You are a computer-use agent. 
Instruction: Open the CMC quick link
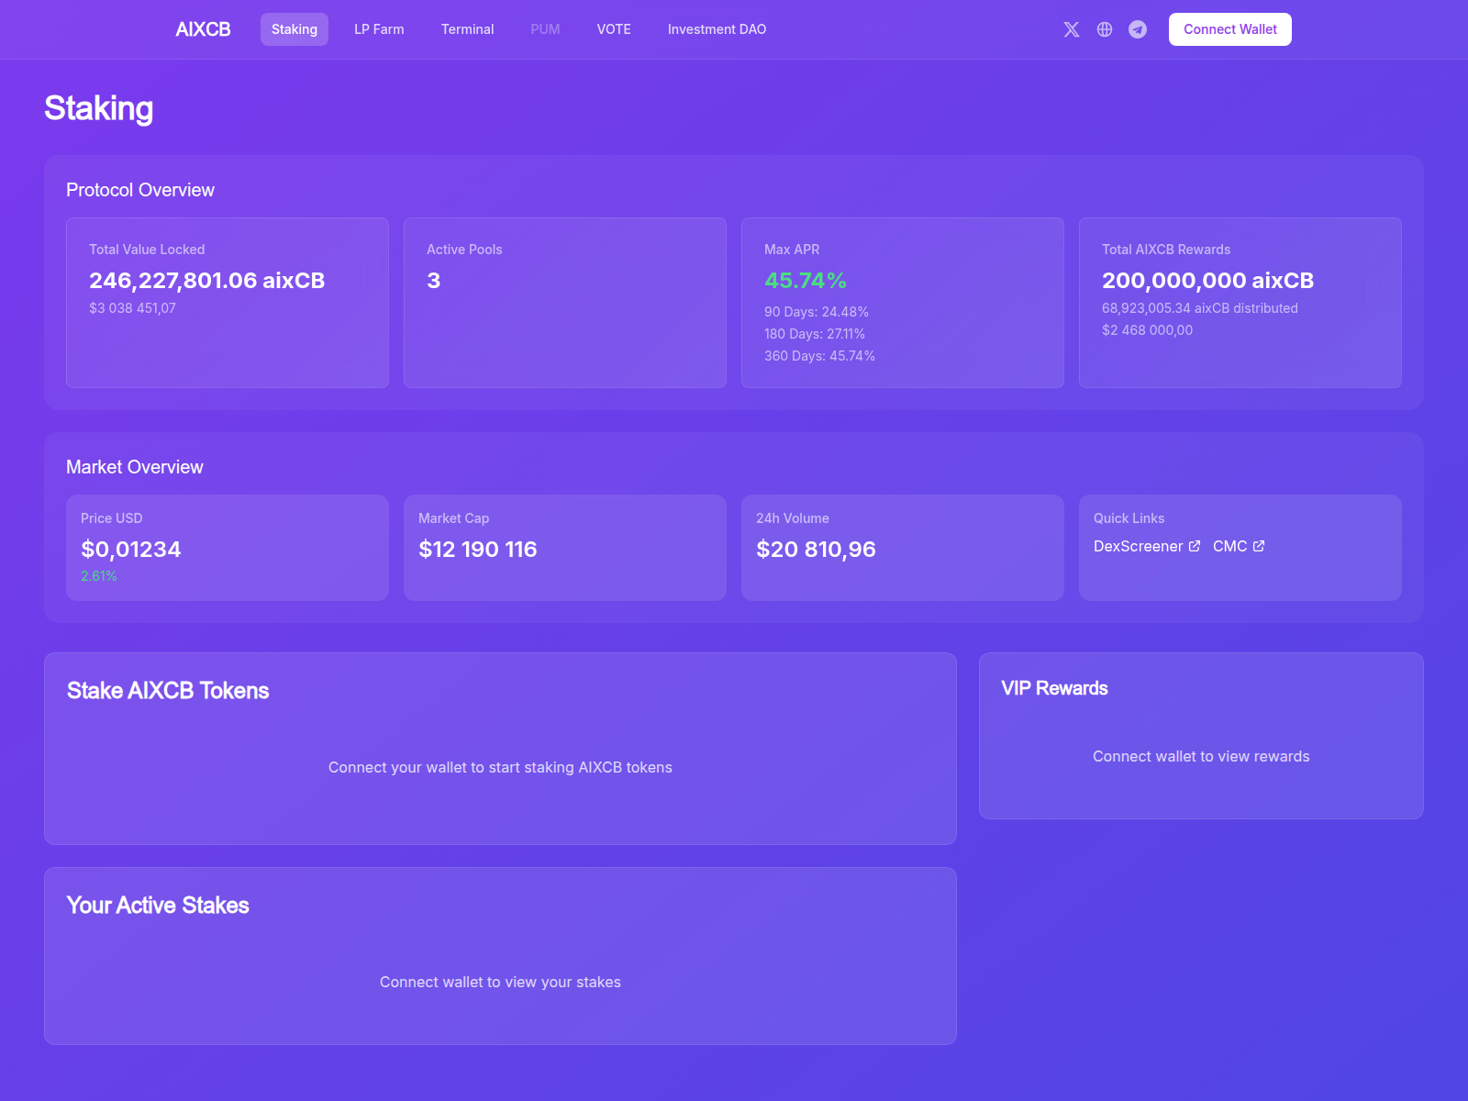[1239, 546]
